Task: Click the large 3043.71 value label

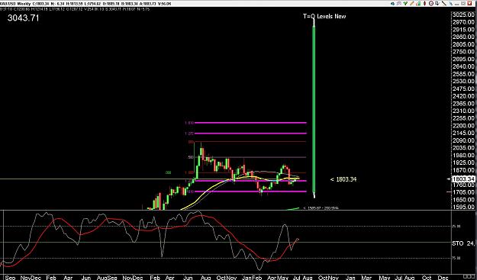Action: 24,18
